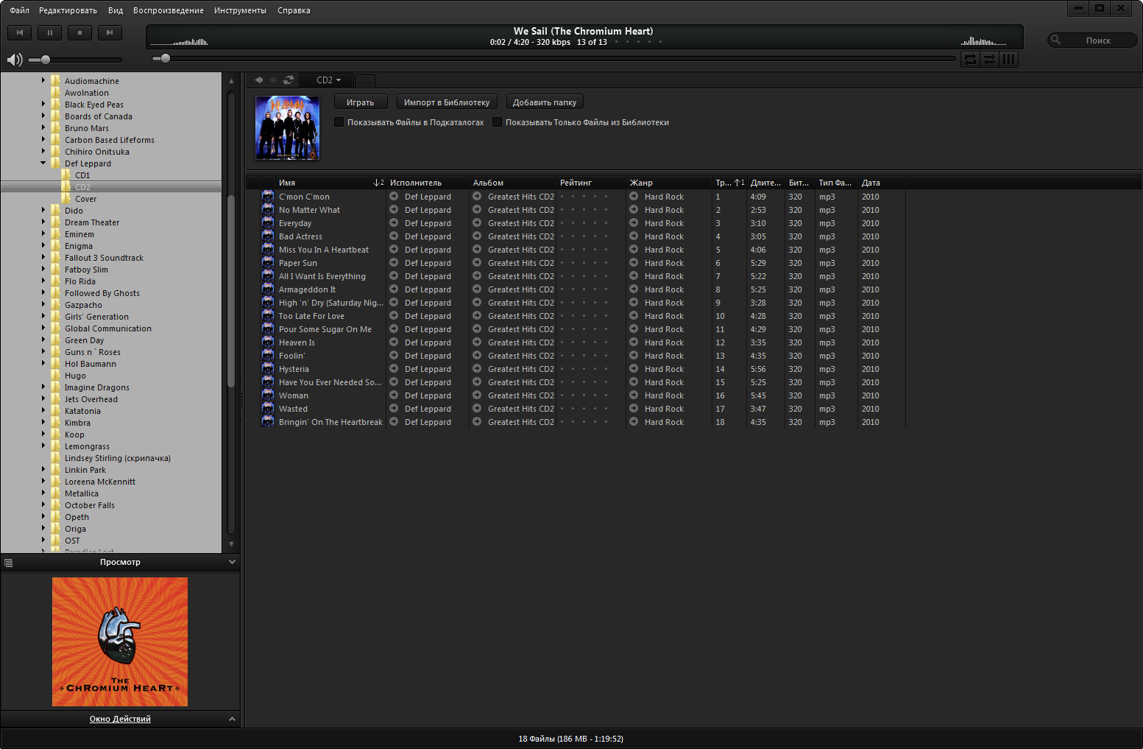
Task: Open the Редактировать menu
Action: [68, 10]
